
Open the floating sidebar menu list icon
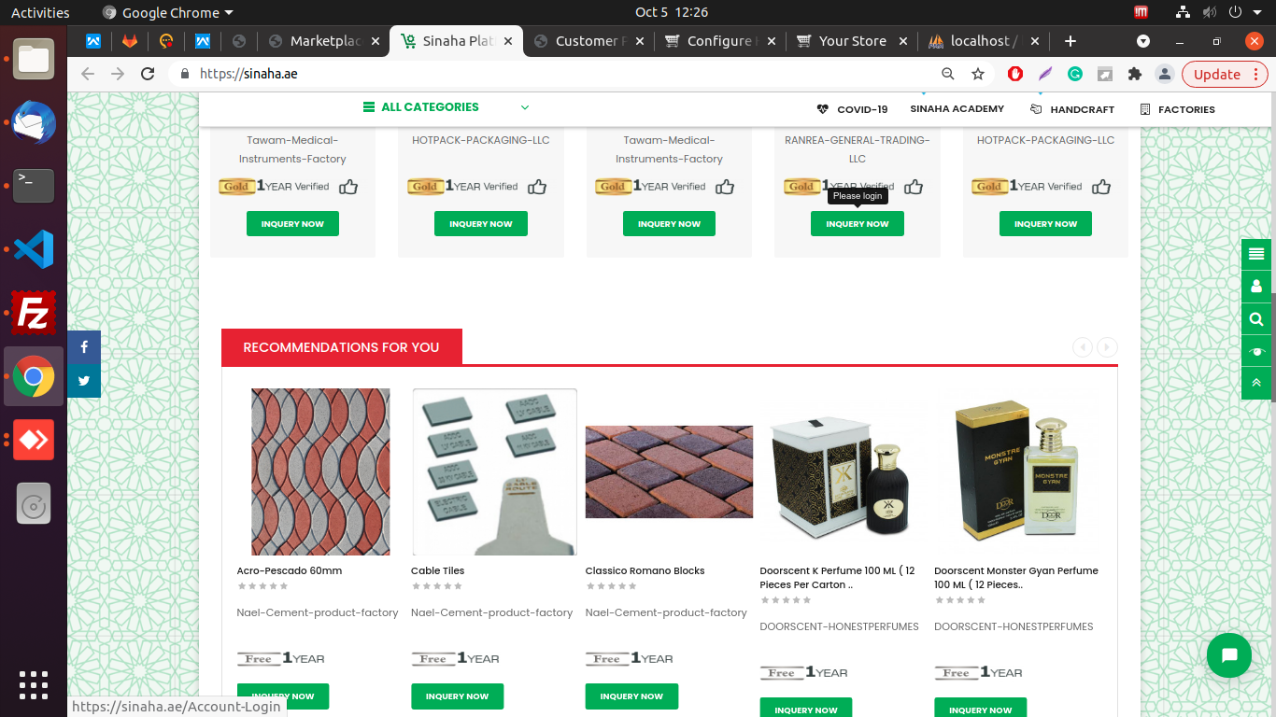tap(1256, 254)
